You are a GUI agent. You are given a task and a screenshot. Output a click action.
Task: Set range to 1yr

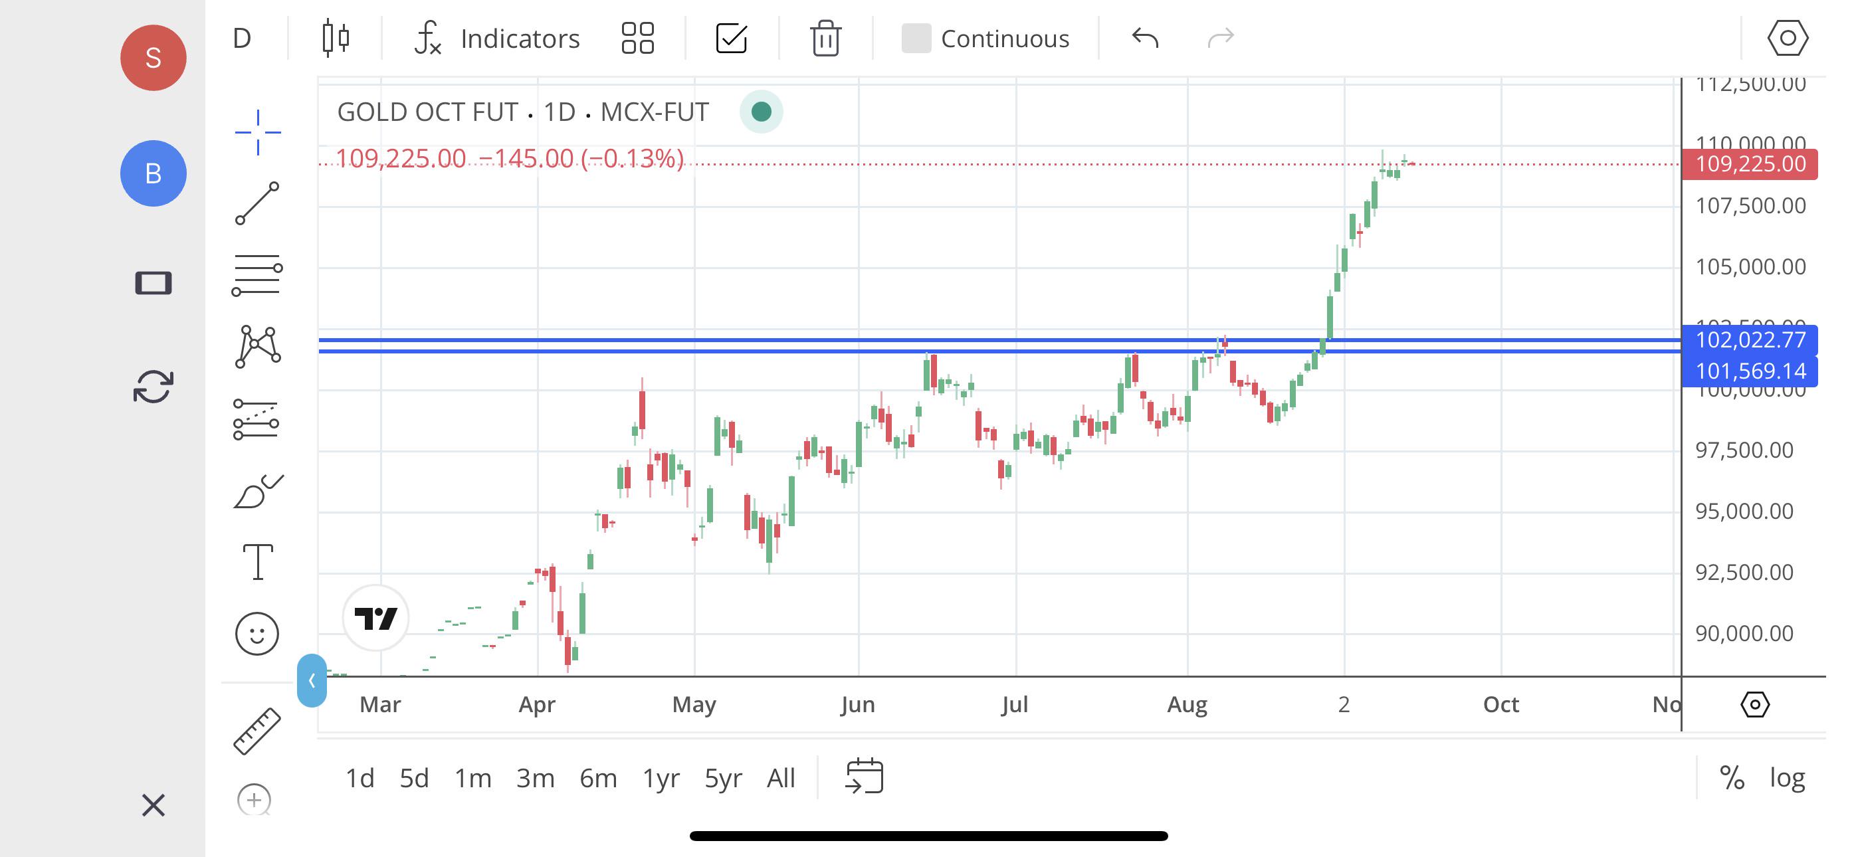point(661,778)
